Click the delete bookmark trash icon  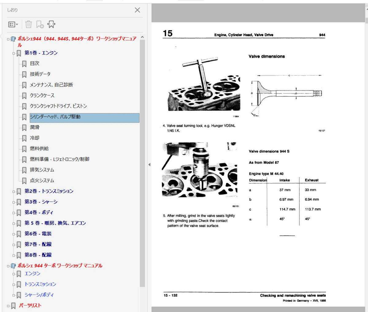tap(29, 24)
